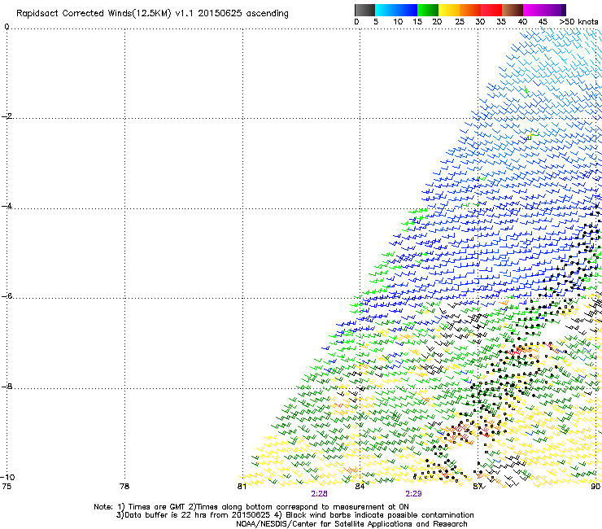The height and width of the screenshot is (529, 602).
Task: Click latitude axis label 0
Action: click(x=7, y=27)
